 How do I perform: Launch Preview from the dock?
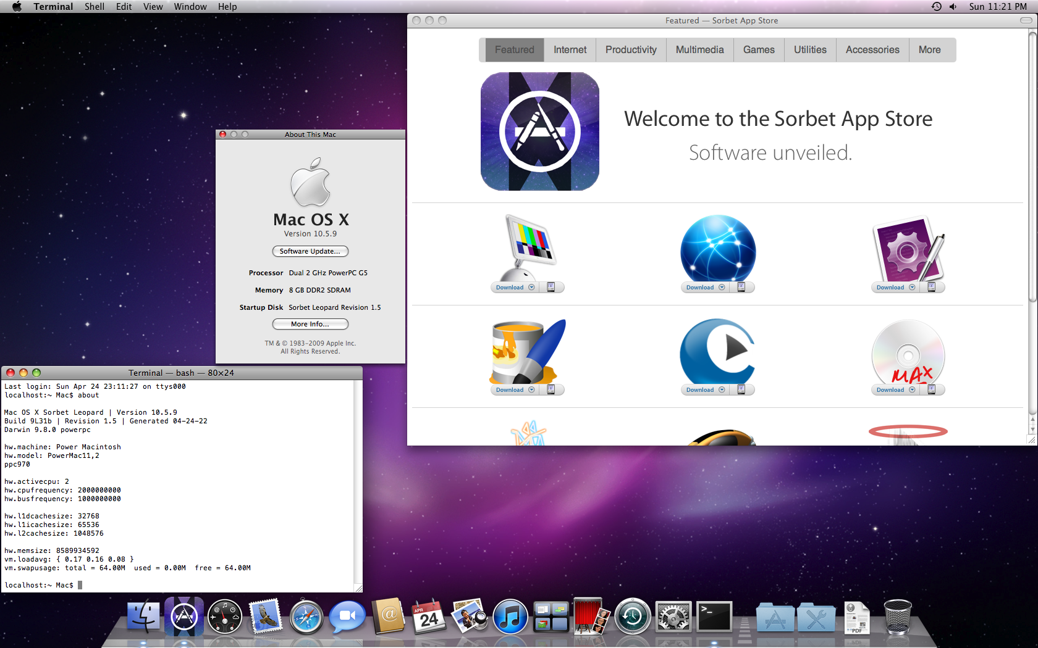469,616
